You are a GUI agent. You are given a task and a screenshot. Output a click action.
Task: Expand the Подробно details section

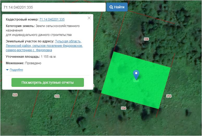pyautogui.click(x=16, y=70)
